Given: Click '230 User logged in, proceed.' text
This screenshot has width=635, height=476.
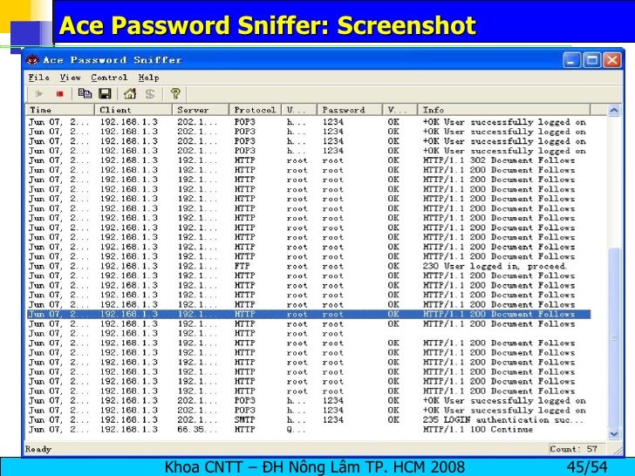Looking at the screenshot, I should [x=495, y=266].
